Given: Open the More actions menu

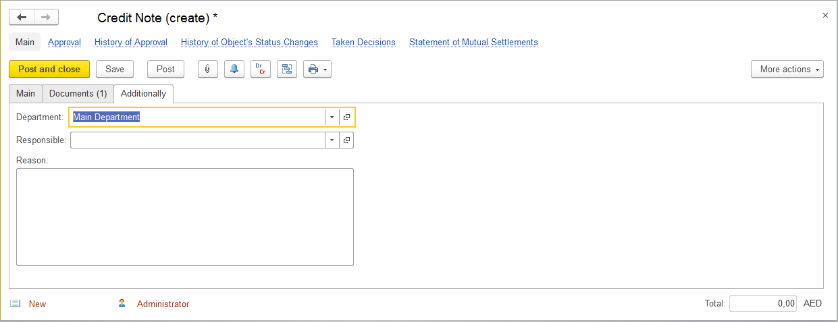Looking at the screenshot, I should point(787,70).
